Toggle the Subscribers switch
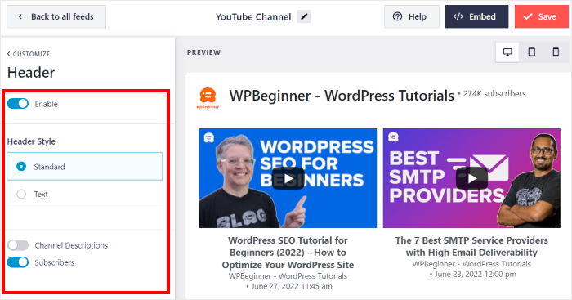This screenshot has height=300, width=572. pos(17,262)
